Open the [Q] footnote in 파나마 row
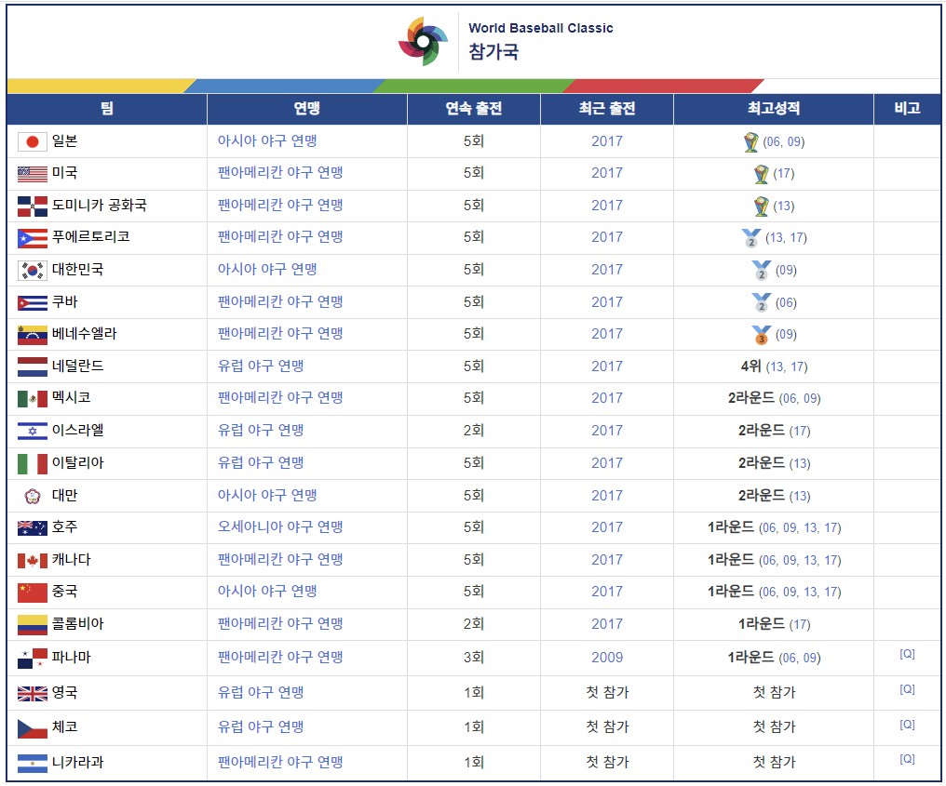Viewport: 946px width, 786px height. [x=907, y=654]
